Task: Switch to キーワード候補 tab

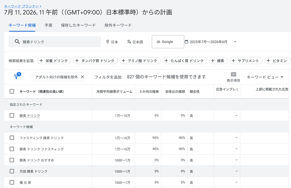Action: tap(22, 25)
